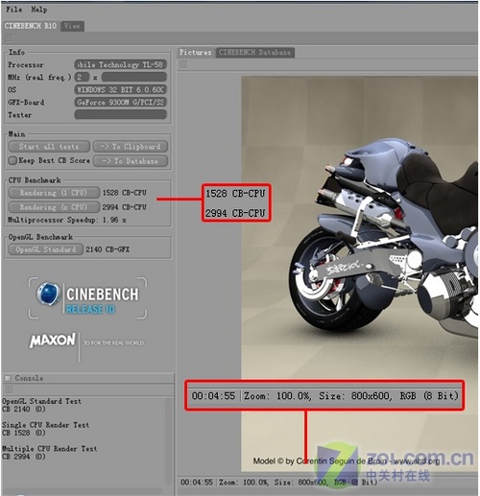Click the Zoom 100.0% status bar entry

[244, 483]
